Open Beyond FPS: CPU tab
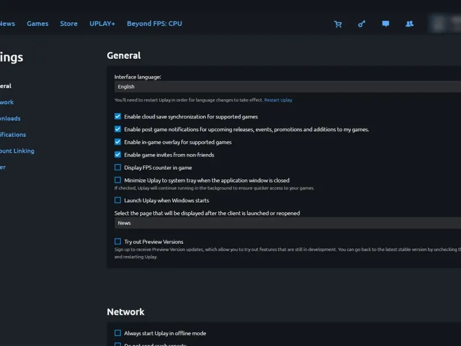 [x=154, y=24]
